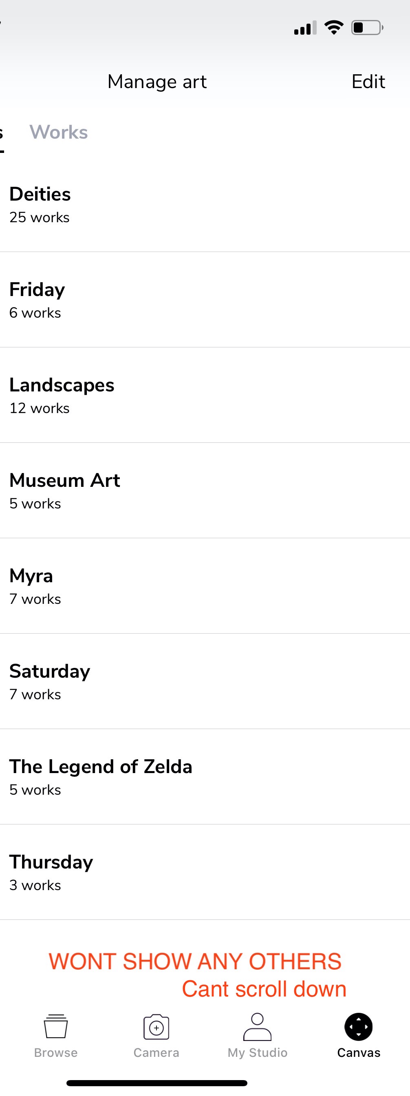Open the Thursday collection
This screenshot has width=410, height=1096.
click(x=205, y=872)
